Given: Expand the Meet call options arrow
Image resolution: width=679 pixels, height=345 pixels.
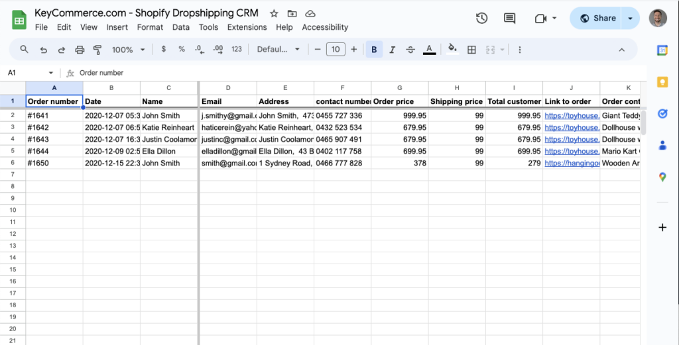Looking at the screenshot, I should point(554,18).
